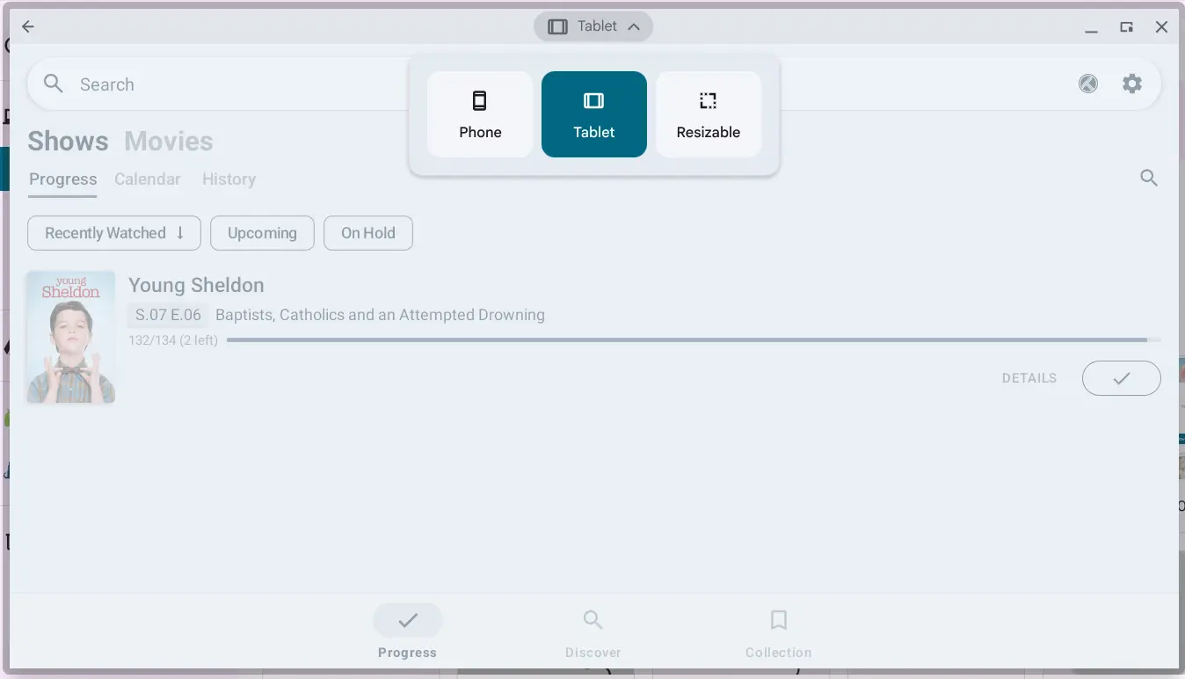Mark episode watched with checkmark button

click(x=1122, y=378)
